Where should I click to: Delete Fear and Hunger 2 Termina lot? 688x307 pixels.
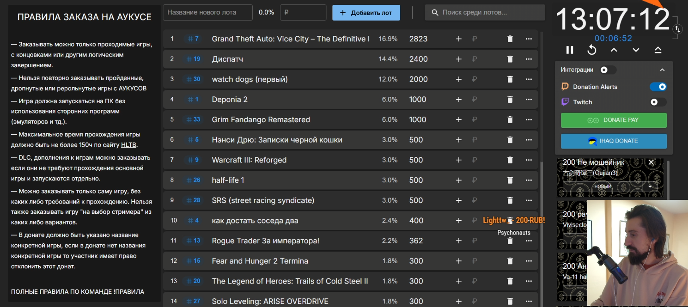tap(510, 261)
